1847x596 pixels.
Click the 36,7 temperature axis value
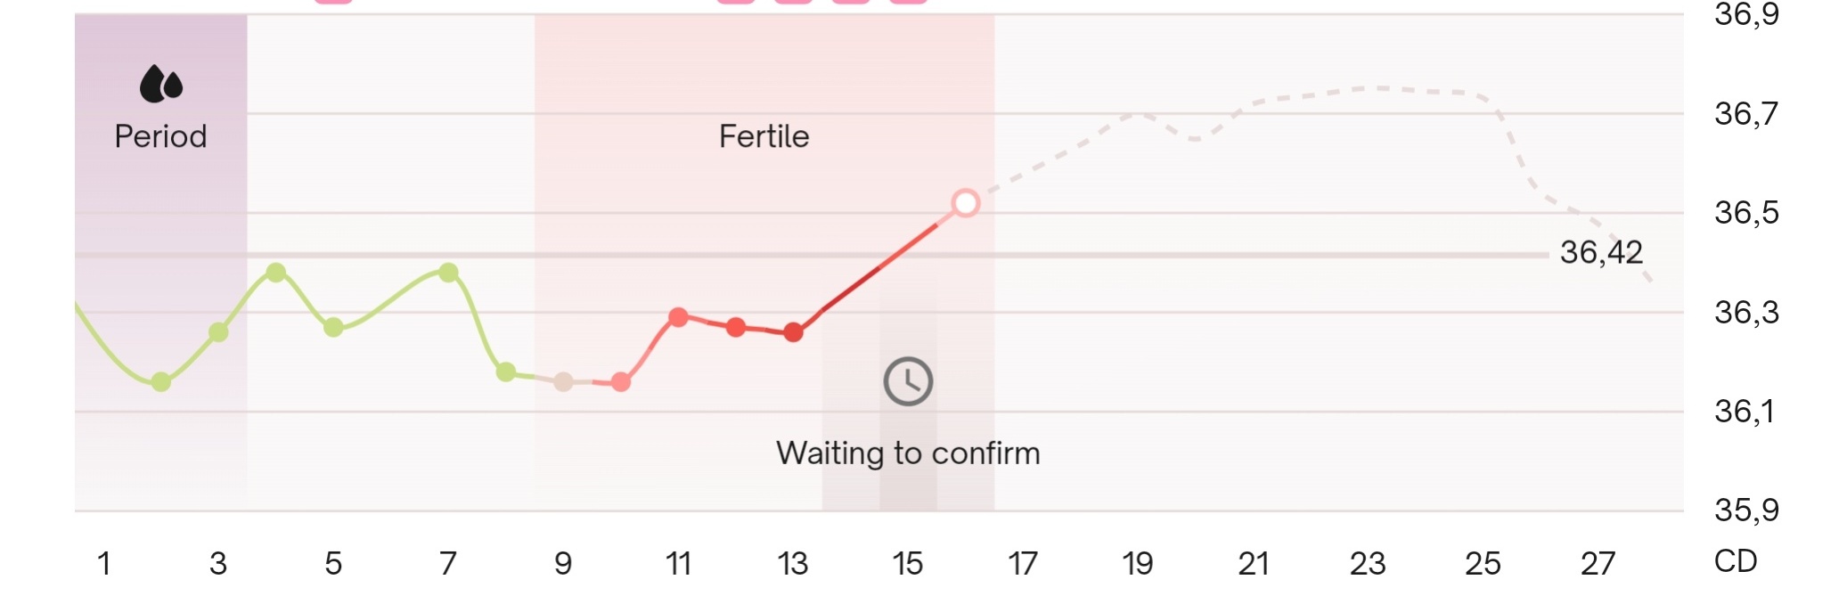click(x=1745, y=114)
